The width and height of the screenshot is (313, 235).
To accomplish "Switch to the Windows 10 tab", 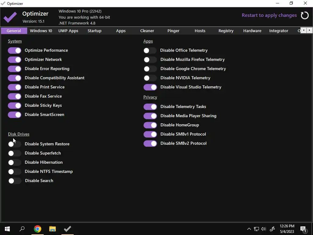I will coord(41,31).
